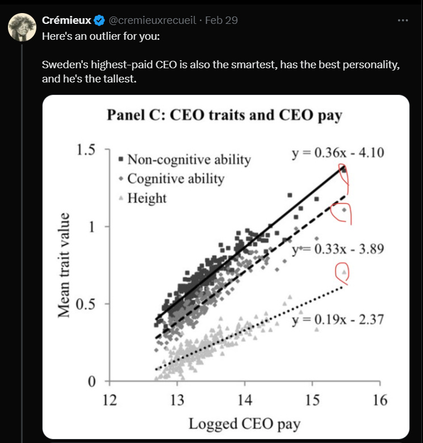Image resolution: width=423 pixels, height=443 pixels.
Task: Click the Non-cognitive ability square legend marker
Action: tap(121, 159)
